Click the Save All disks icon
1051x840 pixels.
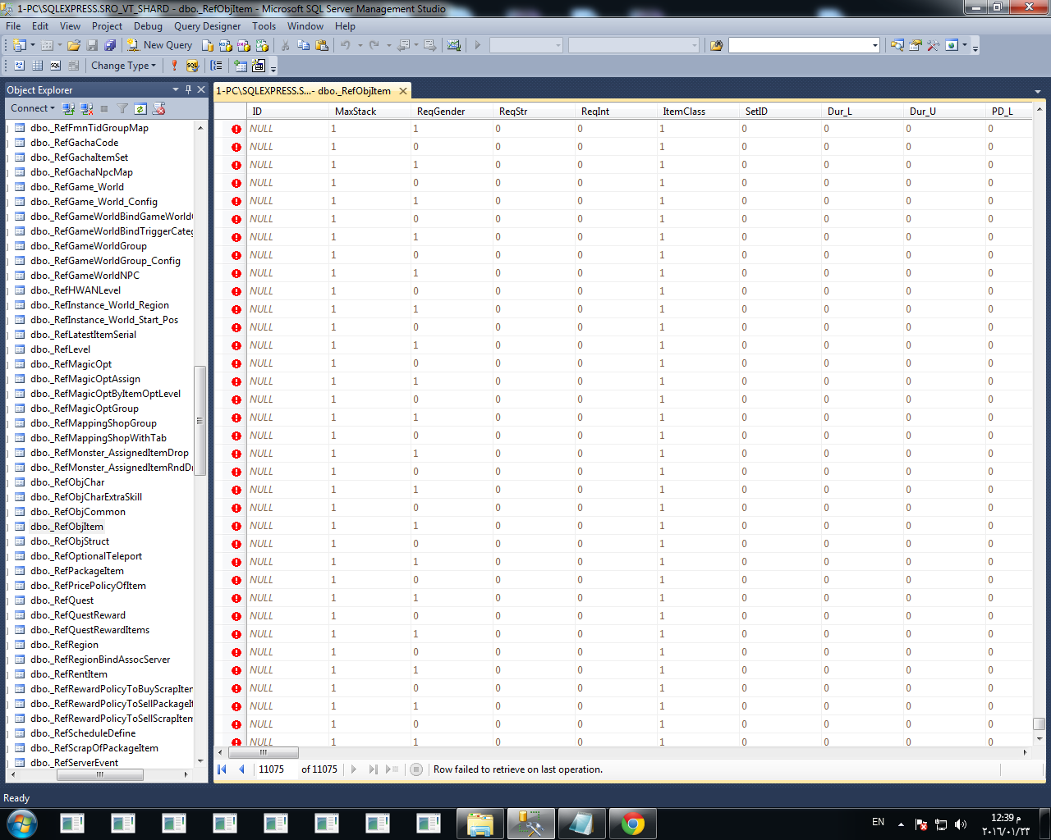pos(110,45)
